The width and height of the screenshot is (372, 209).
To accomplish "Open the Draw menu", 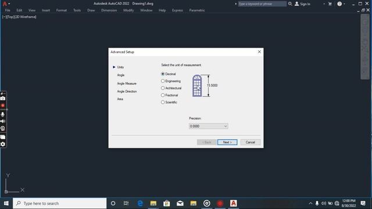I will [x=91, y=10].
